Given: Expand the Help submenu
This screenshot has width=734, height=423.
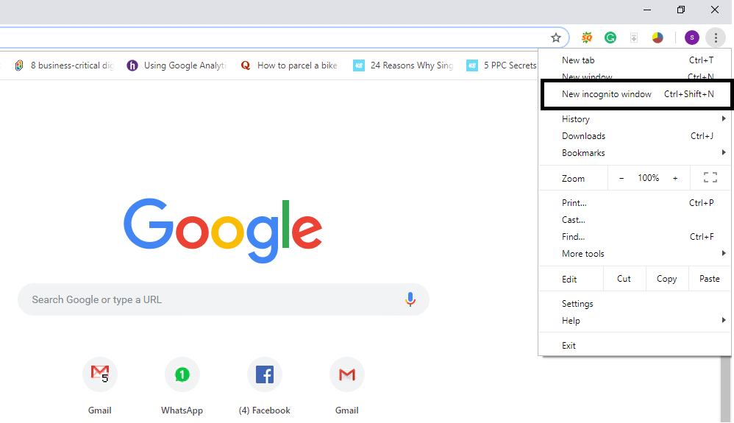Looking at the screenshot, I should click(635, 321).
